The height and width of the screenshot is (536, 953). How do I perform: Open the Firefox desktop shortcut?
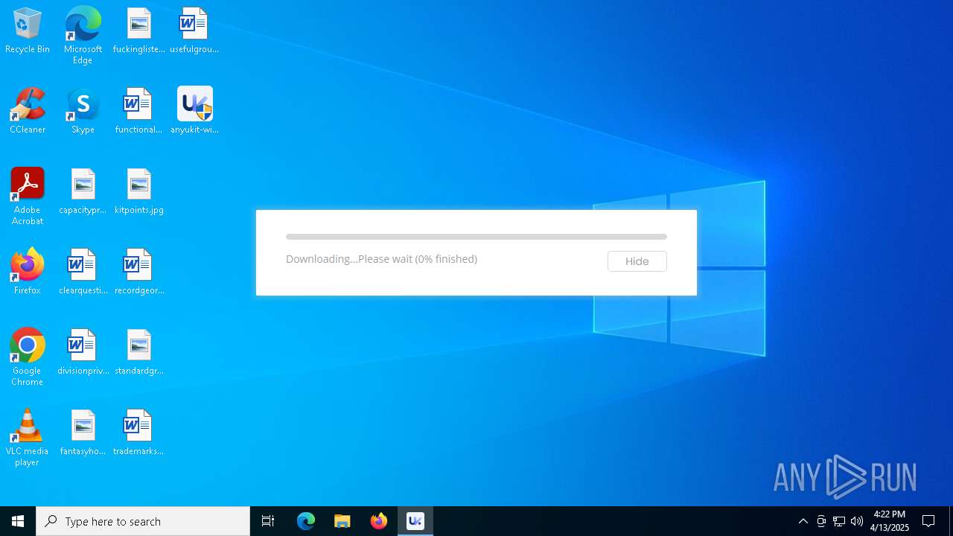(28, 272)
